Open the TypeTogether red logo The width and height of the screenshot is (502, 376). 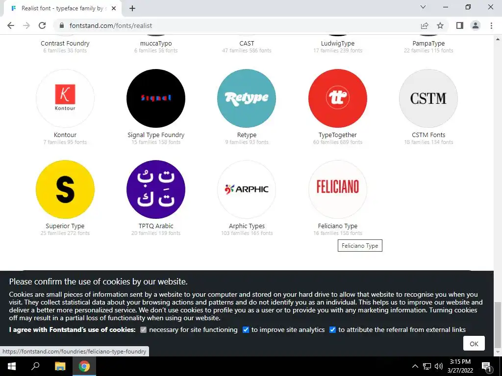point(338,98)
